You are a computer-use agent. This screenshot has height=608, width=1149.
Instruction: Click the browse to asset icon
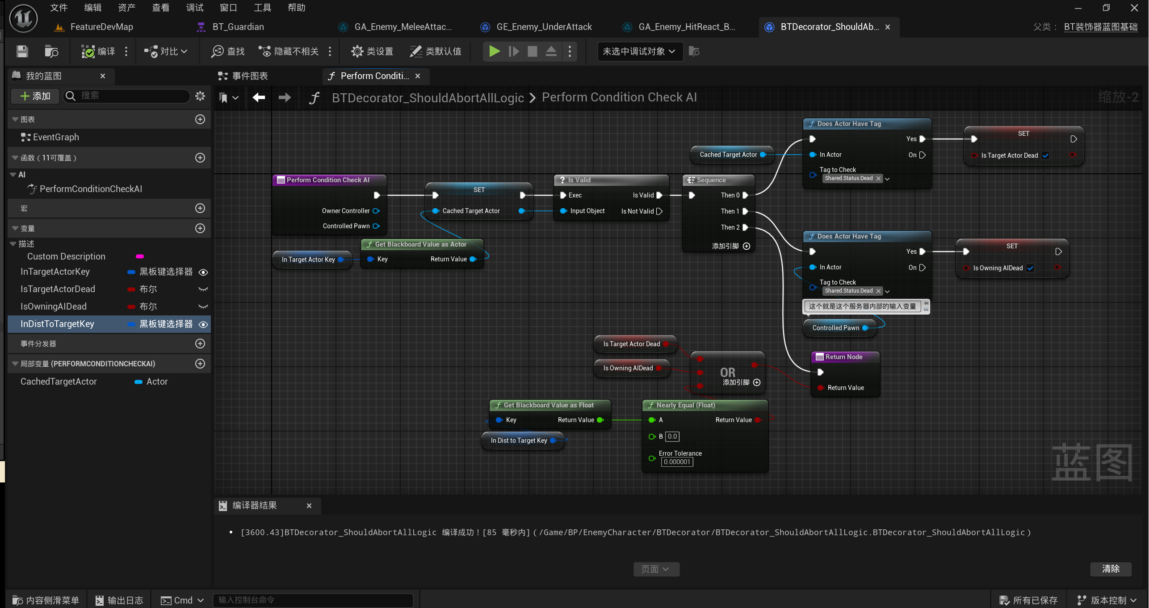(51, 51)
